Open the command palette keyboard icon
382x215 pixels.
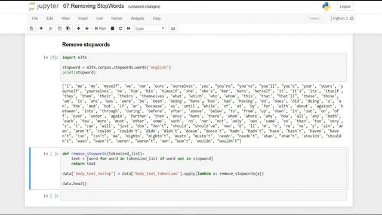click(x=172, y=28)
